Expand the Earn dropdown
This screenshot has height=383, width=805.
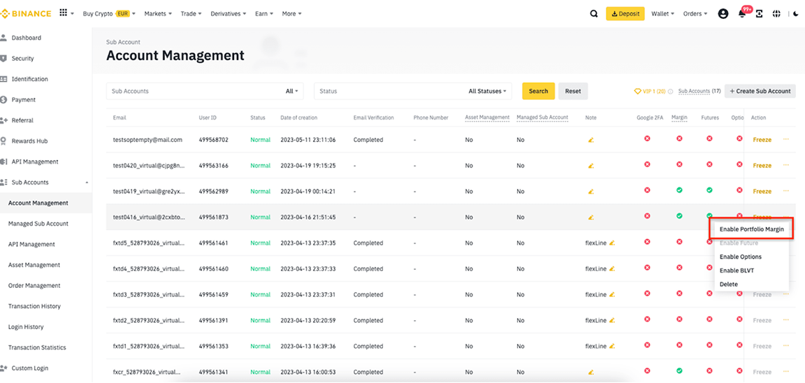coord(264,14)
